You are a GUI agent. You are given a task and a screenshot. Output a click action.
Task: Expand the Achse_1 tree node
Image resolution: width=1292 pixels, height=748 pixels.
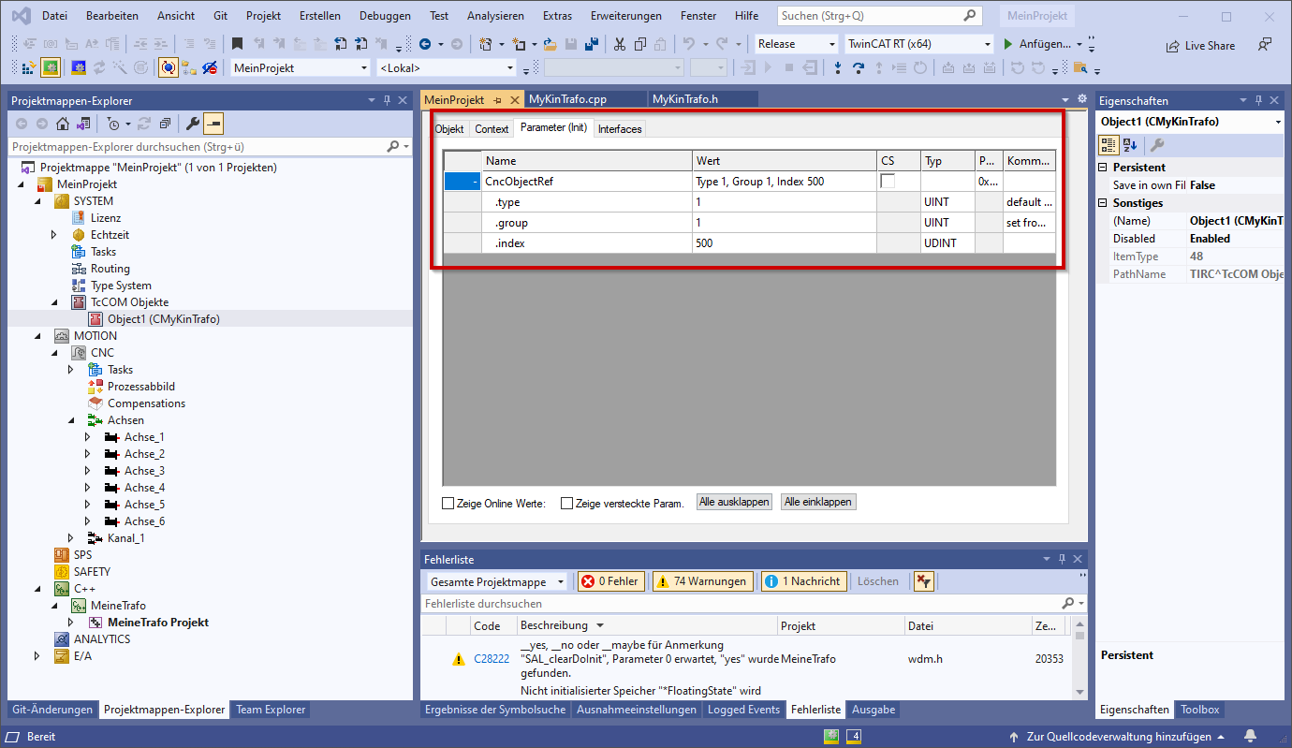88,437
